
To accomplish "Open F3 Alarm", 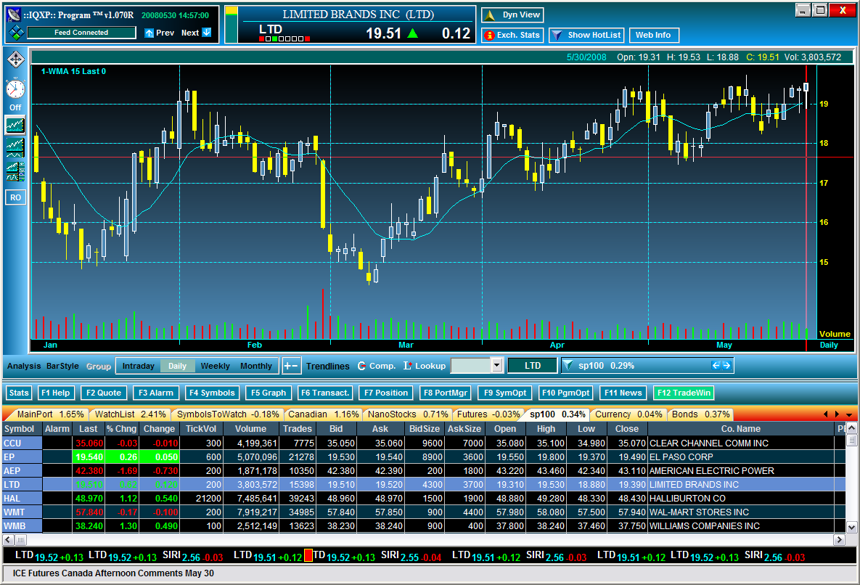I will pos(156,393).
